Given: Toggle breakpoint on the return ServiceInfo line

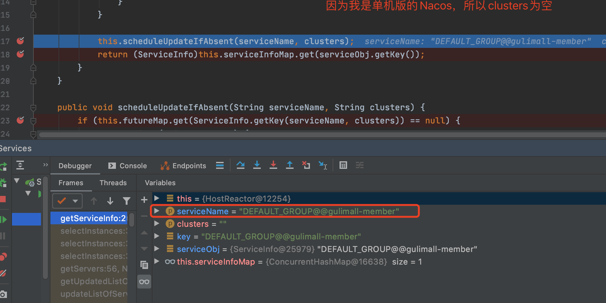Looking at the screenshot, I should [20, 54].
